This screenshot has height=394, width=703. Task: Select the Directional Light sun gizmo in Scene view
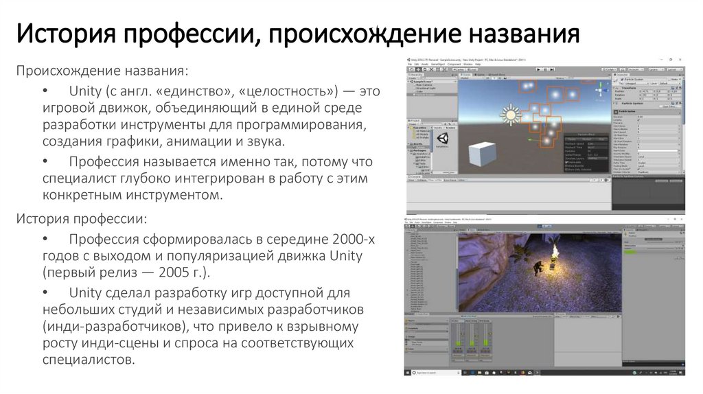point(511,115)
